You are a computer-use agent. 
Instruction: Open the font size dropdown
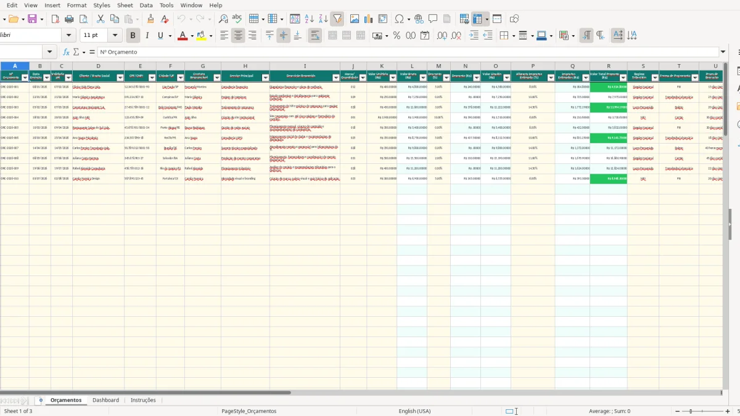coord(115,36)
